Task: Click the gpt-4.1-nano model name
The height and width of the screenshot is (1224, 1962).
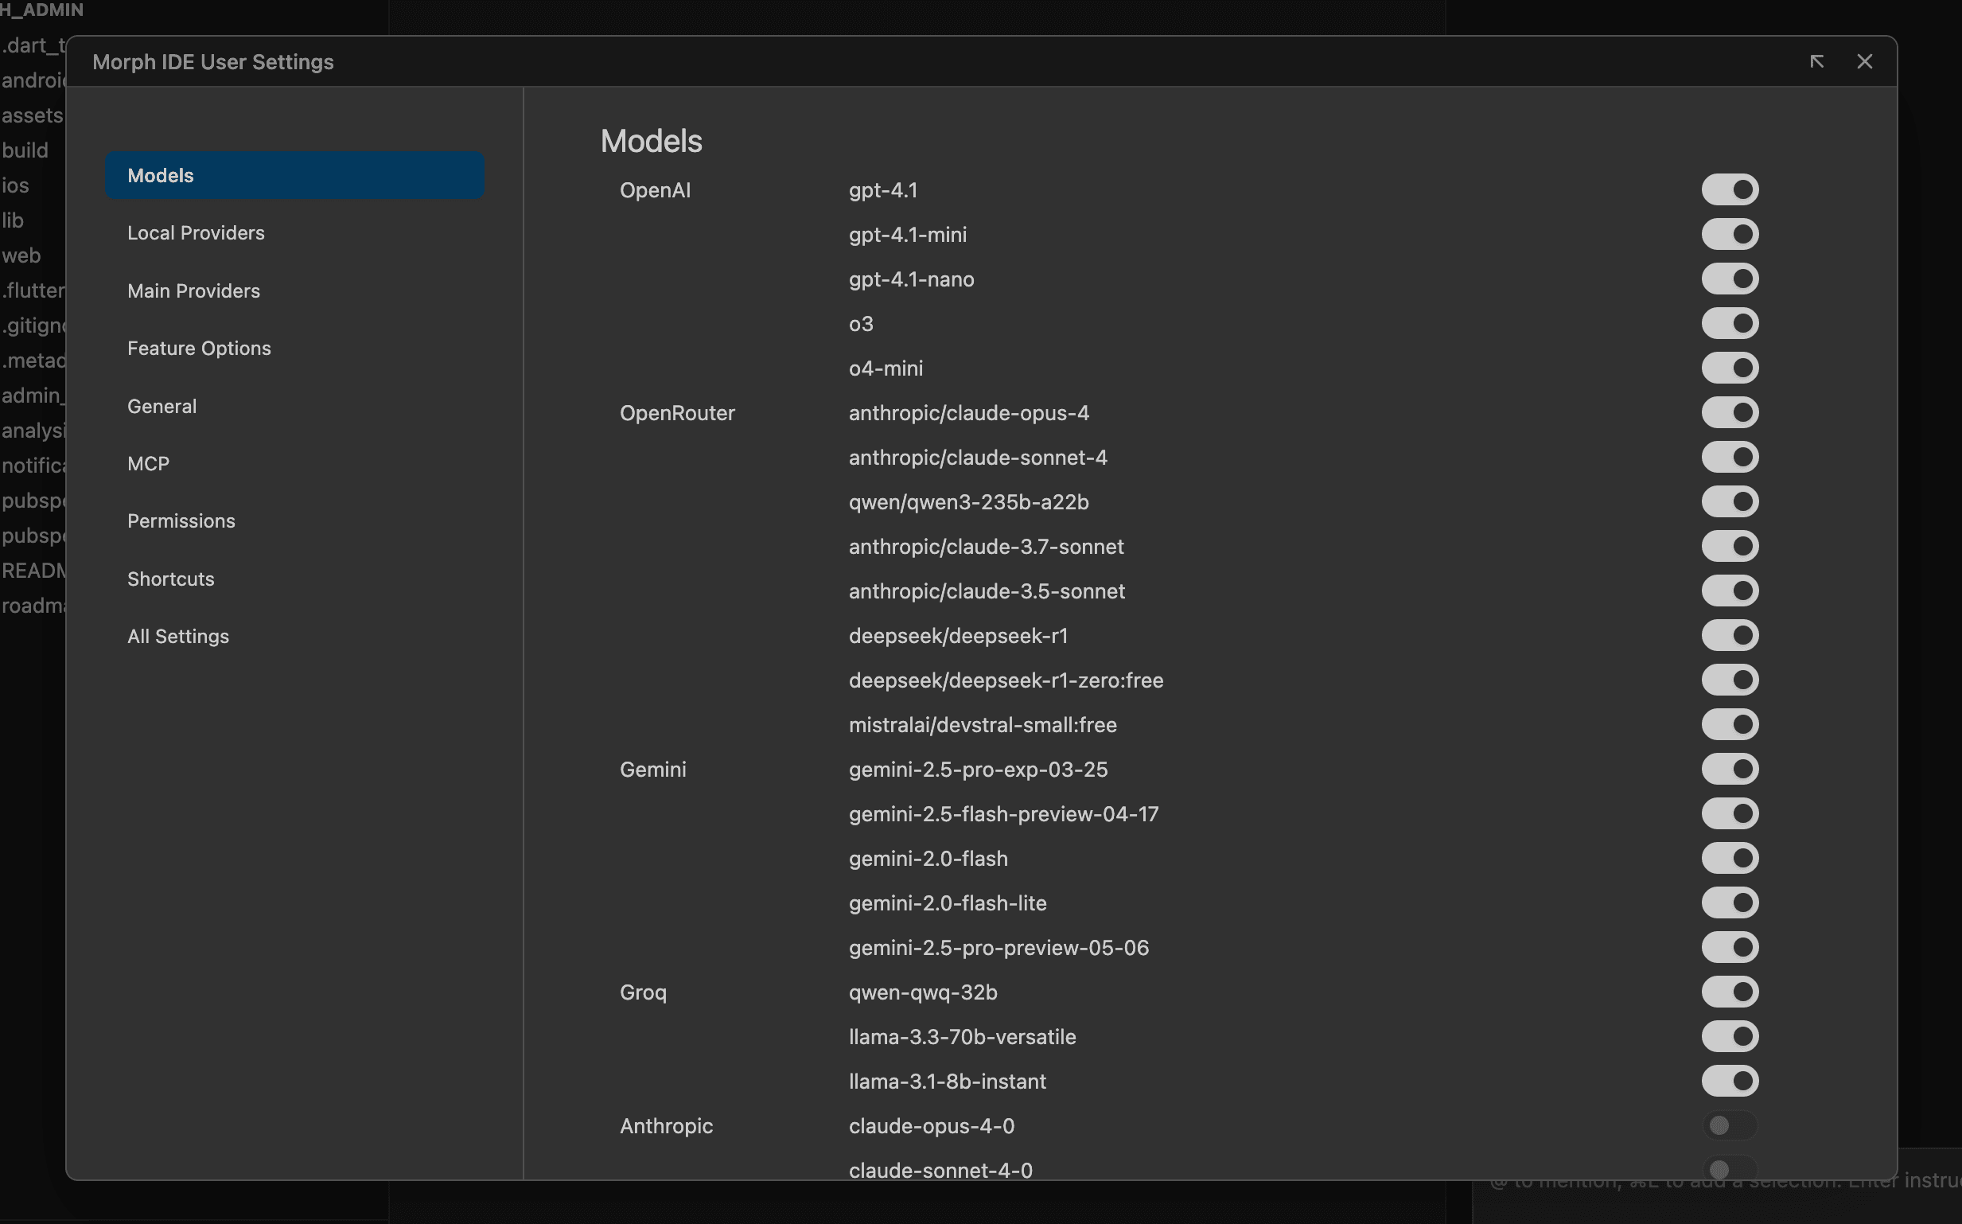Action: click(x=911, y=280)
